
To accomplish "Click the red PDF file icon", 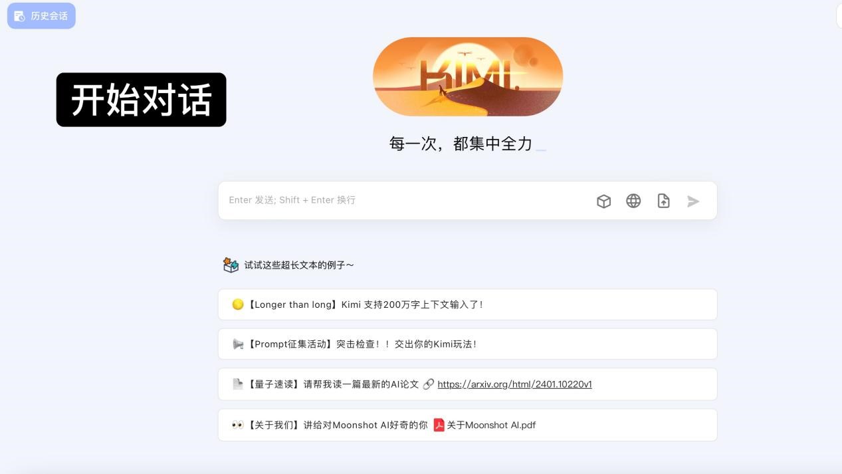I will [x=439, y=425].
